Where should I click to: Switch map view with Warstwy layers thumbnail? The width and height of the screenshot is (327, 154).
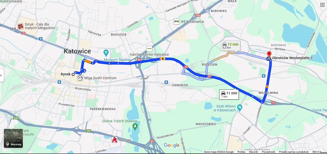coord(13,138)
